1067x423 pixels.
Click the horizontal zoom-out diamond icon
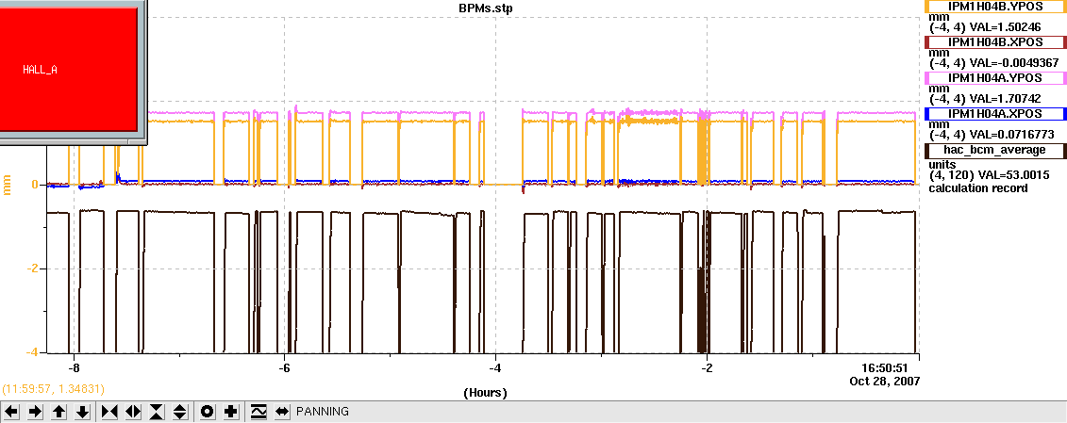click(x=133, y=412)
